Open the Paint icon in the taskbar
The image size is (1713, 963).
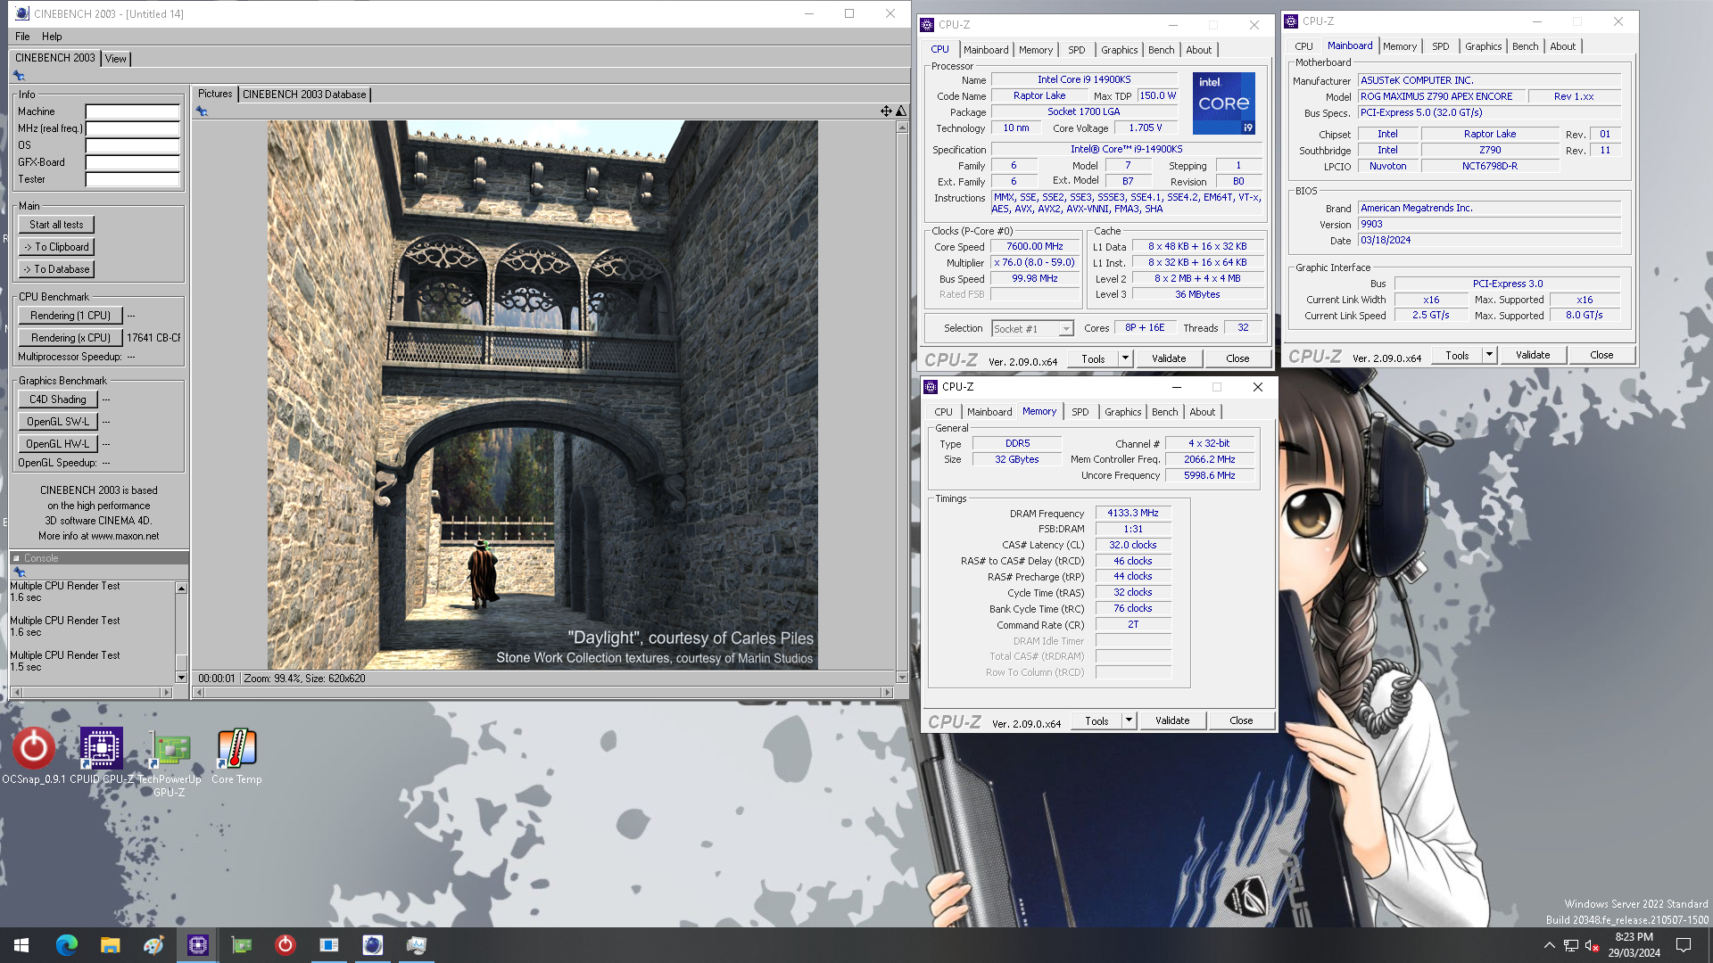click(x=153, y=945)
